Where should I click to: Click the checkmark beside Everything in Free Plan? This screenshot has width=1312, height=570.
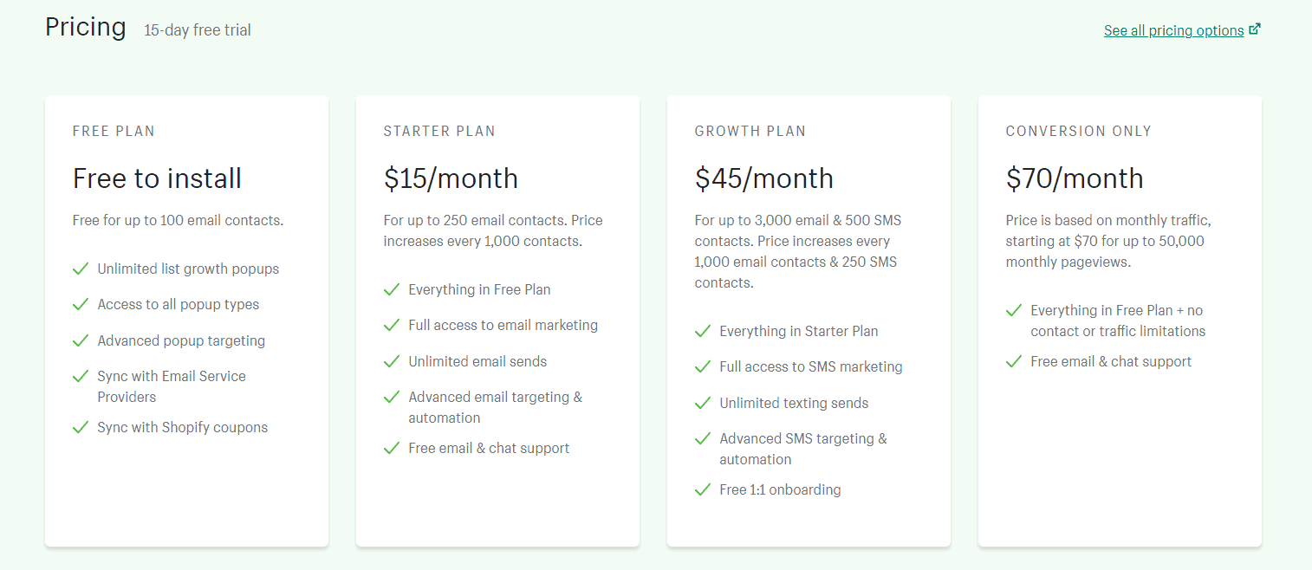click(x=392, y=288)
